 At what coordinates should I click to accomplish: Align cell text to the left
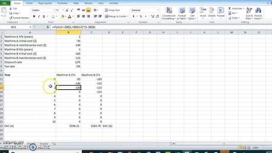[x=78, y=16]
